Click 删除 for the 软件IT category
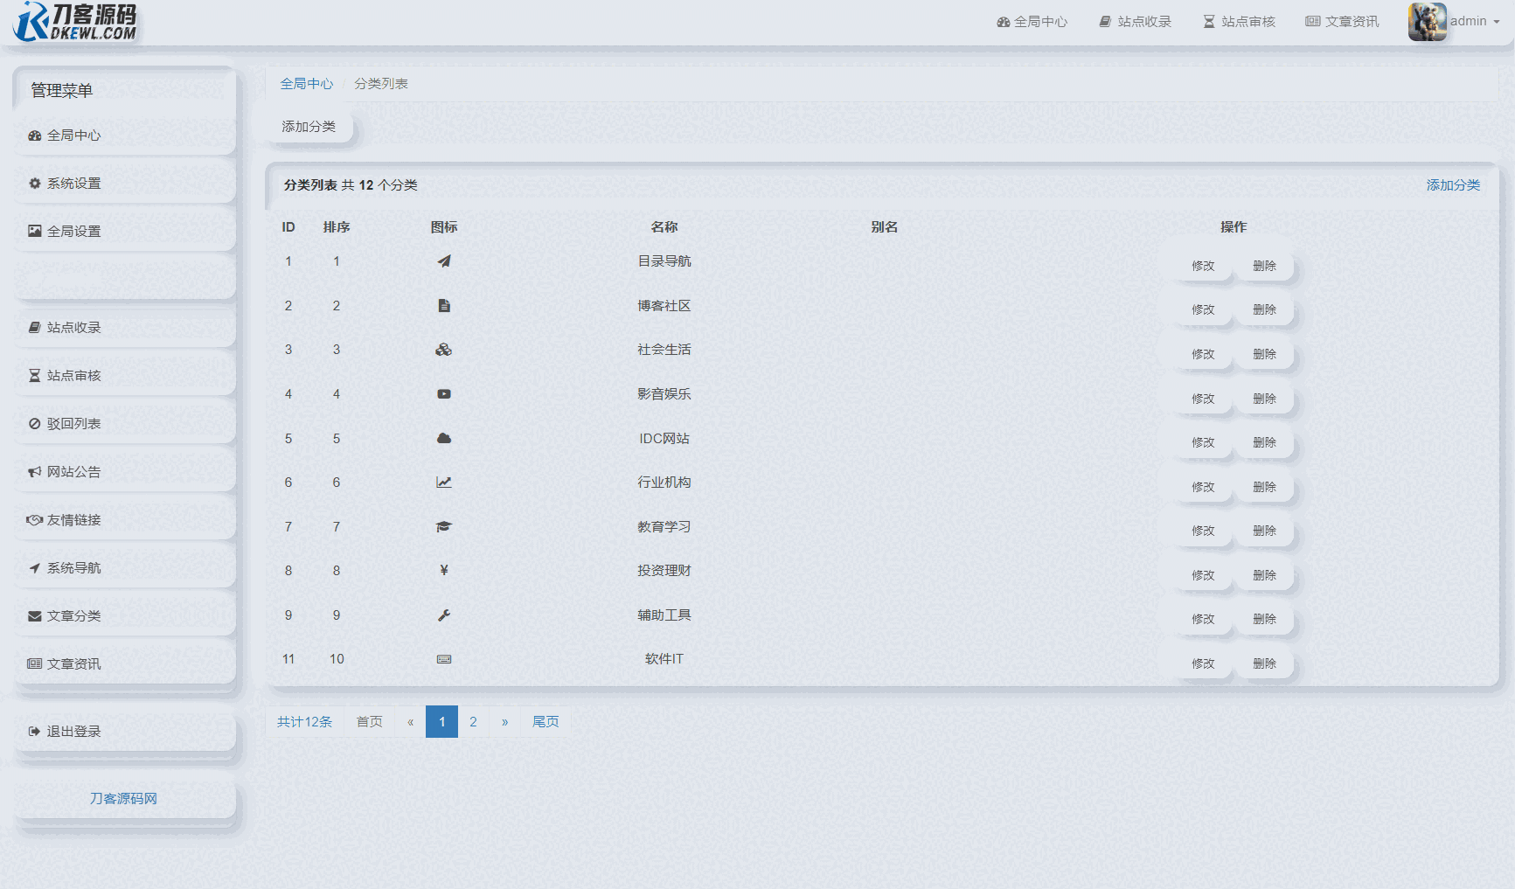The width and height of the screenshot is (1515, 889). [1264, 663]
